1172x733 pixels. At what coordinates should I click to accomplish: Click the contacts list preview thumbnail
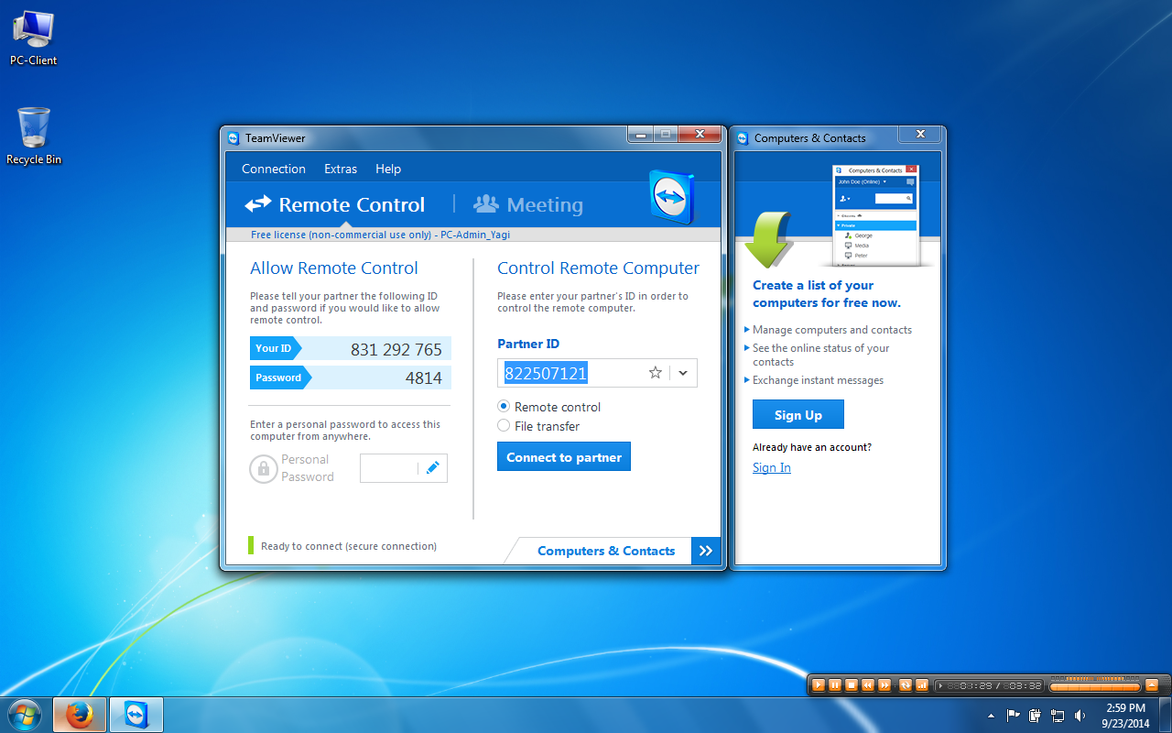[875, 215]
